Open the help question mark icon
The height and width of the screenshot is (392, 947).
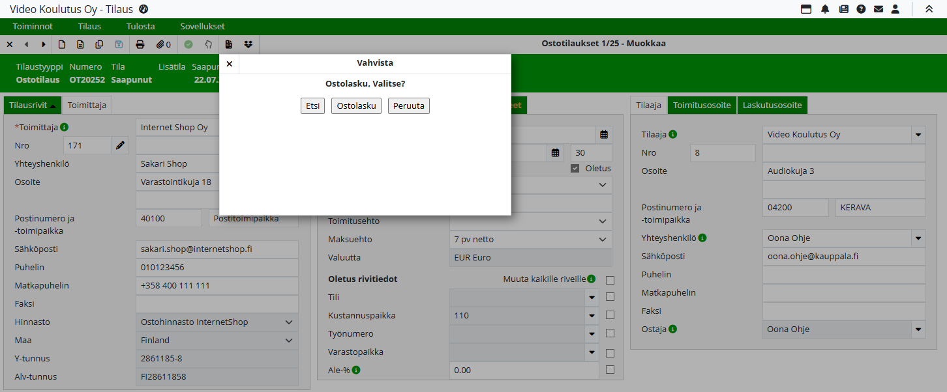pos(861,9)
